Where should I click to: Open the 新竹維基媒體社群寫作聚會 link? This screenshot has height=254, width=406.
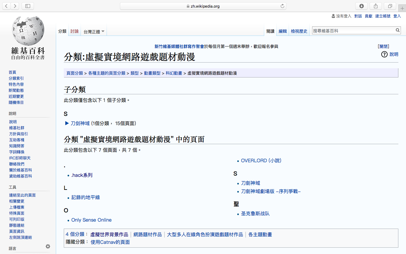coord(179,46)
